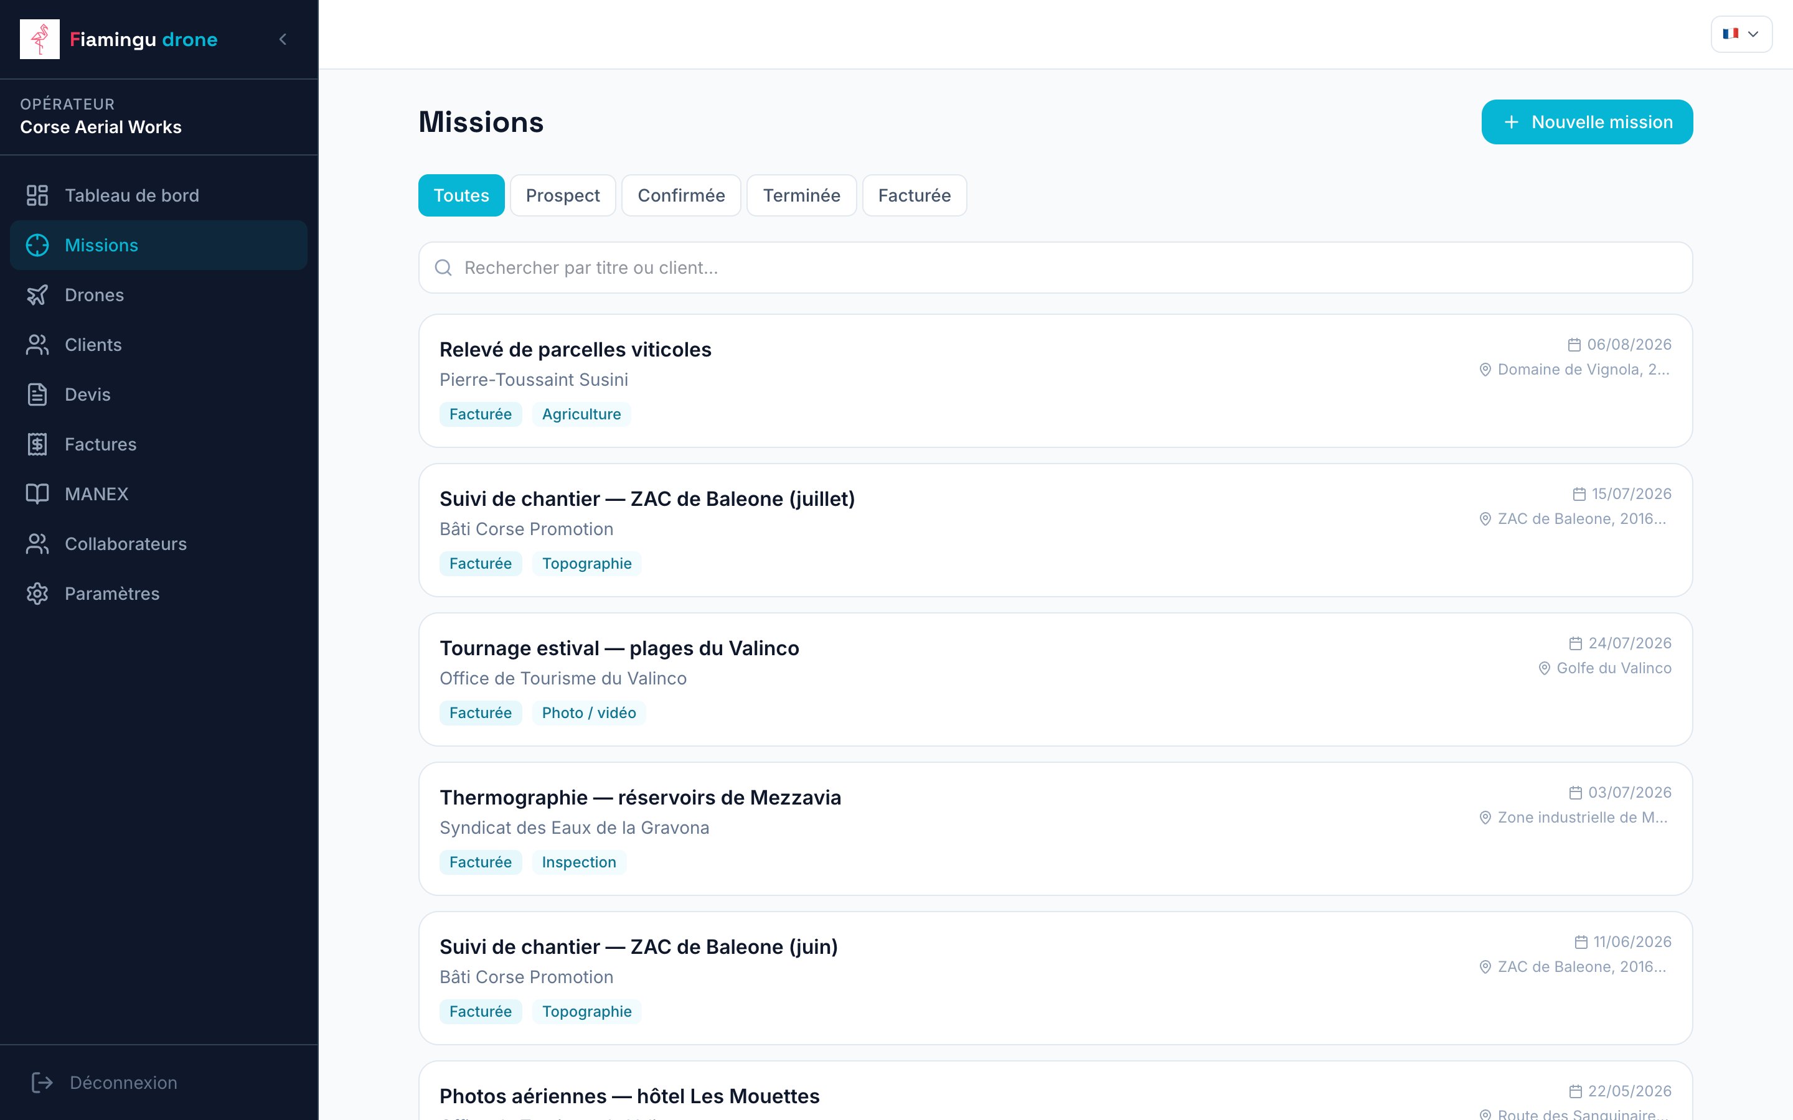Open Suivi de chantier ZAC de Baleone (juin)
The width and height of the screenshot is (1793, 1120).
tap(1055, 978)
